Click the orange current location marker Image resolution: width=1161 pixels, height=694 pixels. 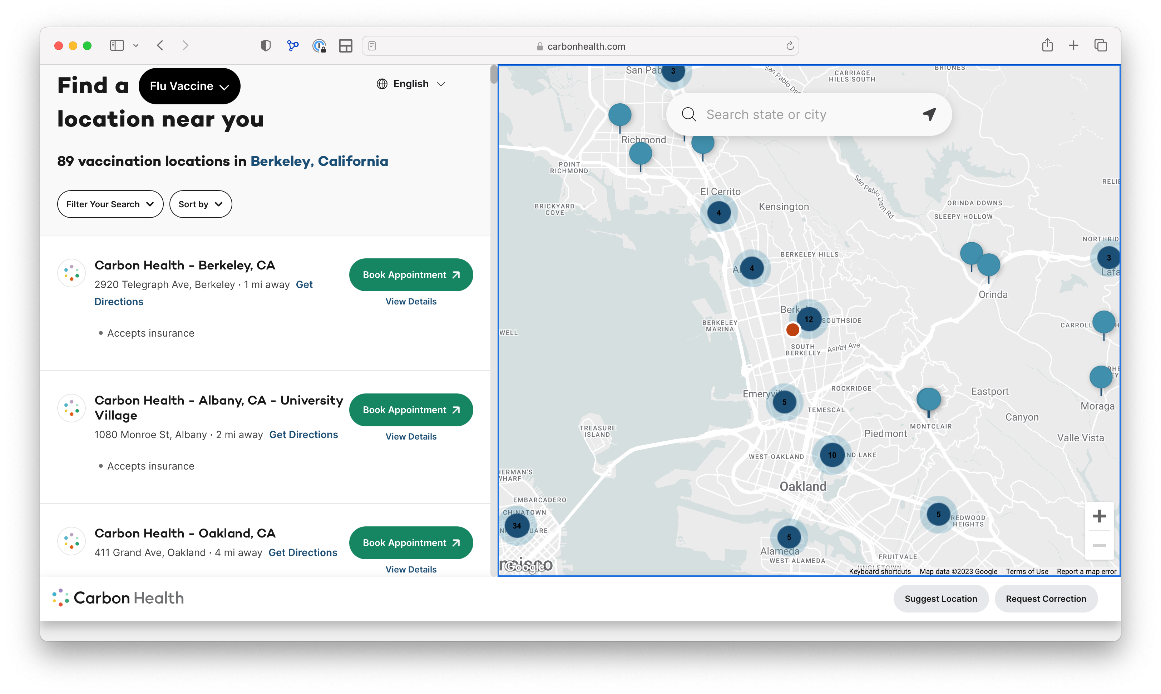792,330
